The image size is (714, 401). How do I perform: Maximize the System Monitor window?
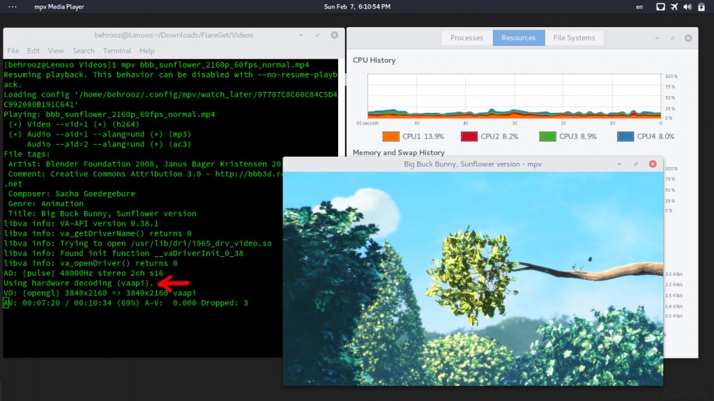pos(673,38)
